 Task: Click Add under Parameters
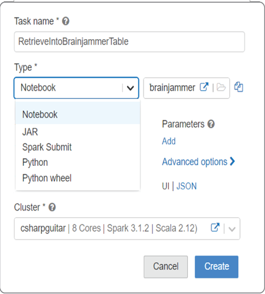click(x=169, y=141)
